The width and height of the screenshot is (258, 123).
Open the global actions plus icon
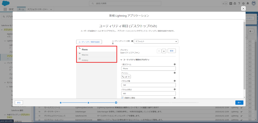point(231,4)
